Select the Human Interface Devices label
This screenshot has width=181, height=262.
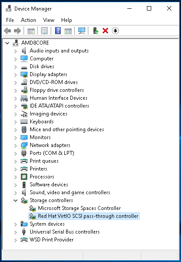tap(59, 98)
